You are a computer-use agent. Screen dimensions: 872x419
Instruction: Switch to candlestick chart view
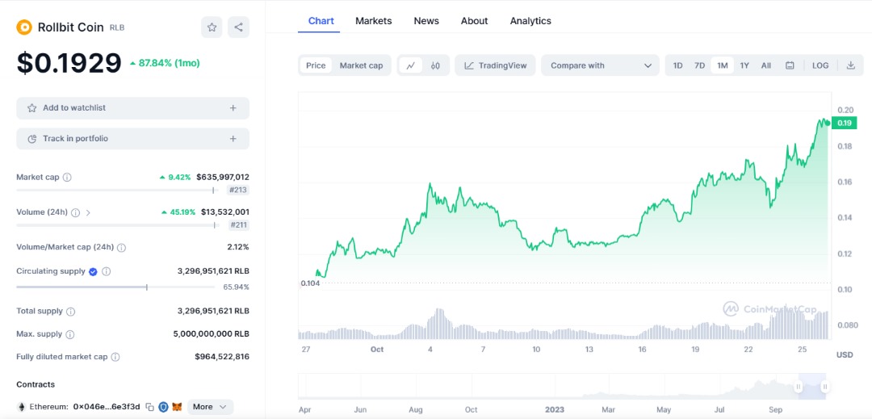click(x=435, y=65)
